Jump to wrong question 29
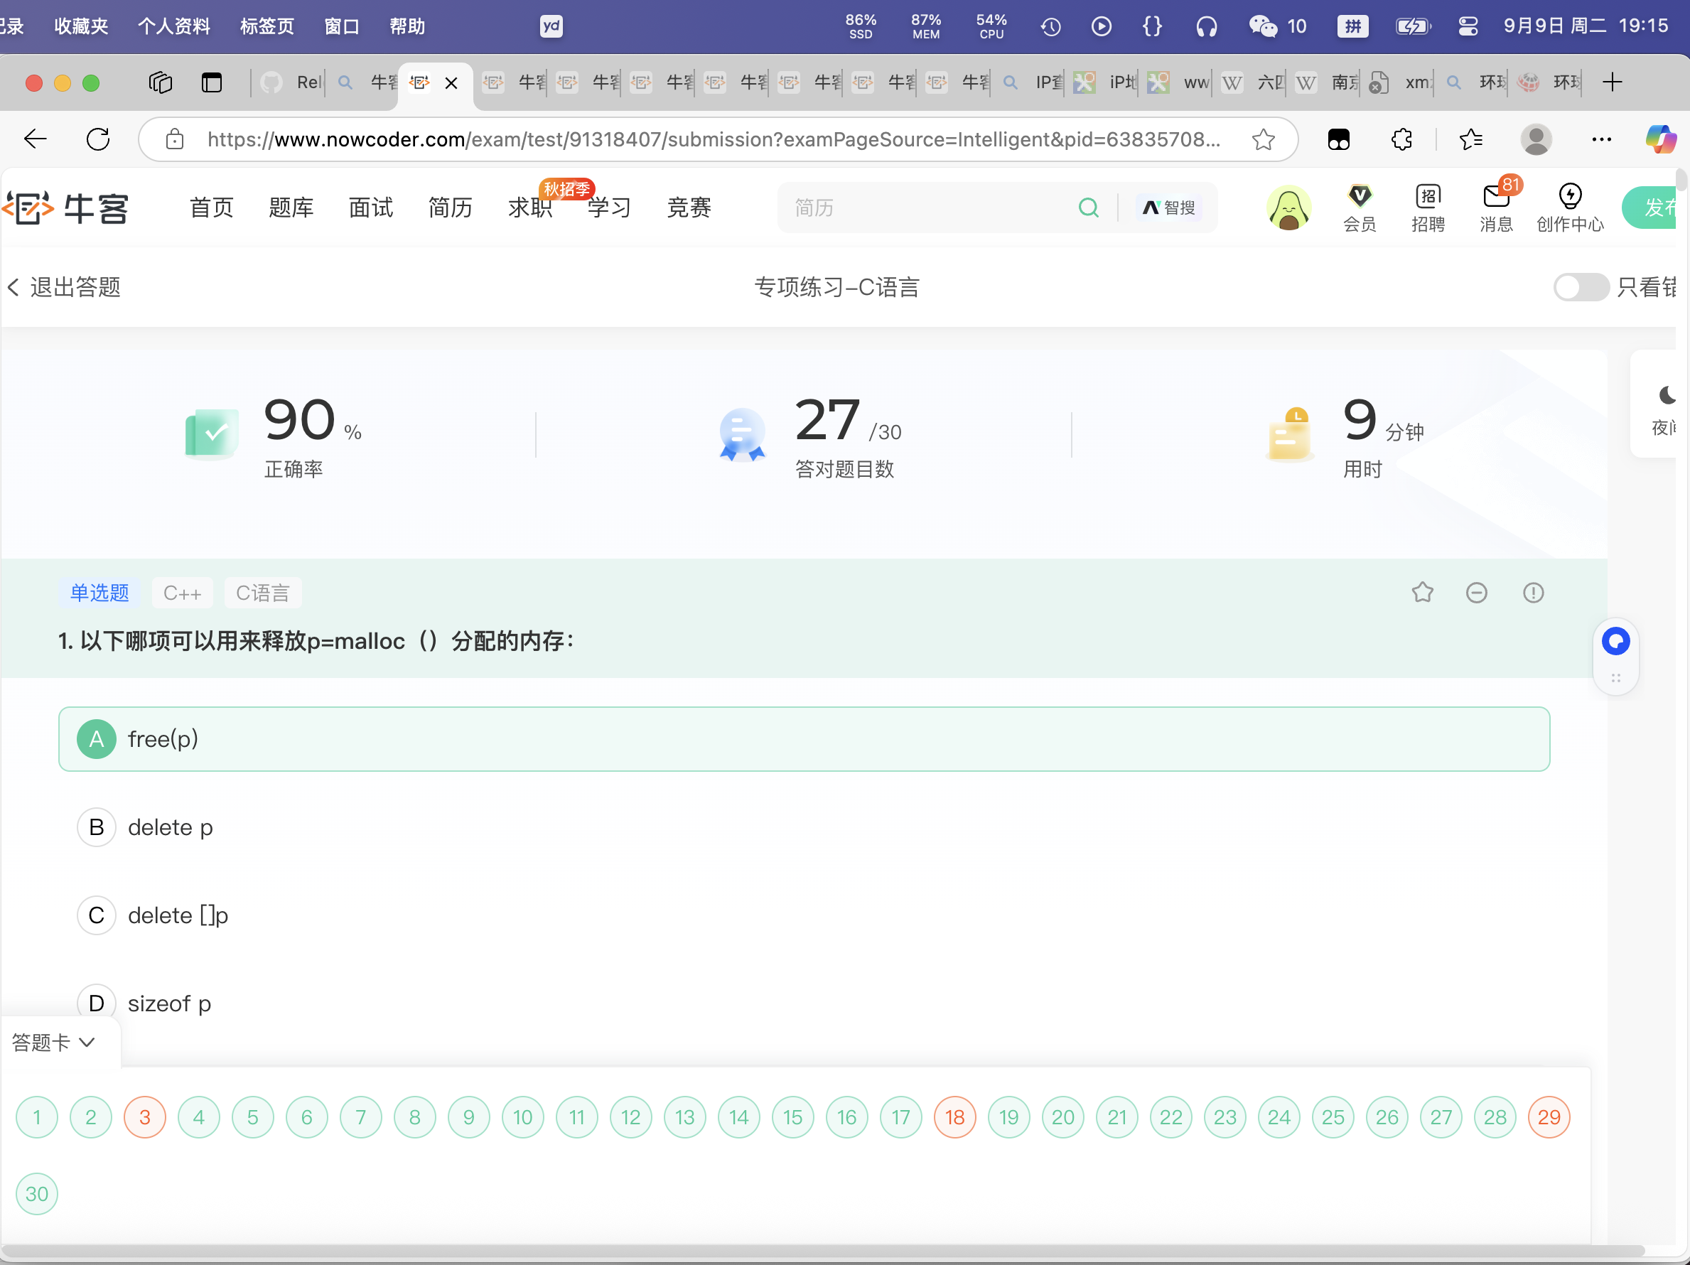The image size is (1690, 1265). coord(1549,1116)
